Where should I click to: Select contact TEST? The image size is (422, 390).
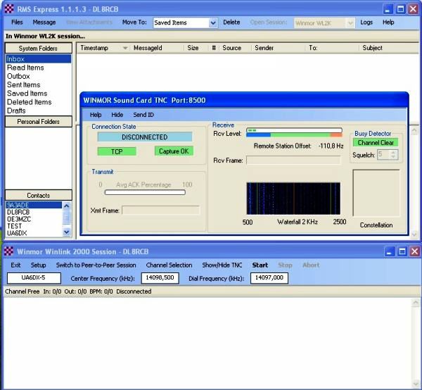pyautogui.click(x=14, y=226)
